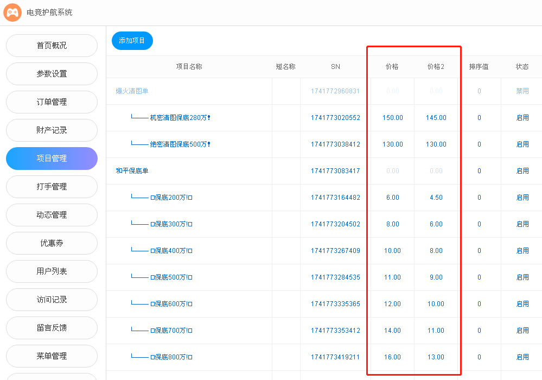Viewport: 542px width, 380px height.
Task: Edit price 150.00 of 机密清图保底280万
Action: coord(392,118)
